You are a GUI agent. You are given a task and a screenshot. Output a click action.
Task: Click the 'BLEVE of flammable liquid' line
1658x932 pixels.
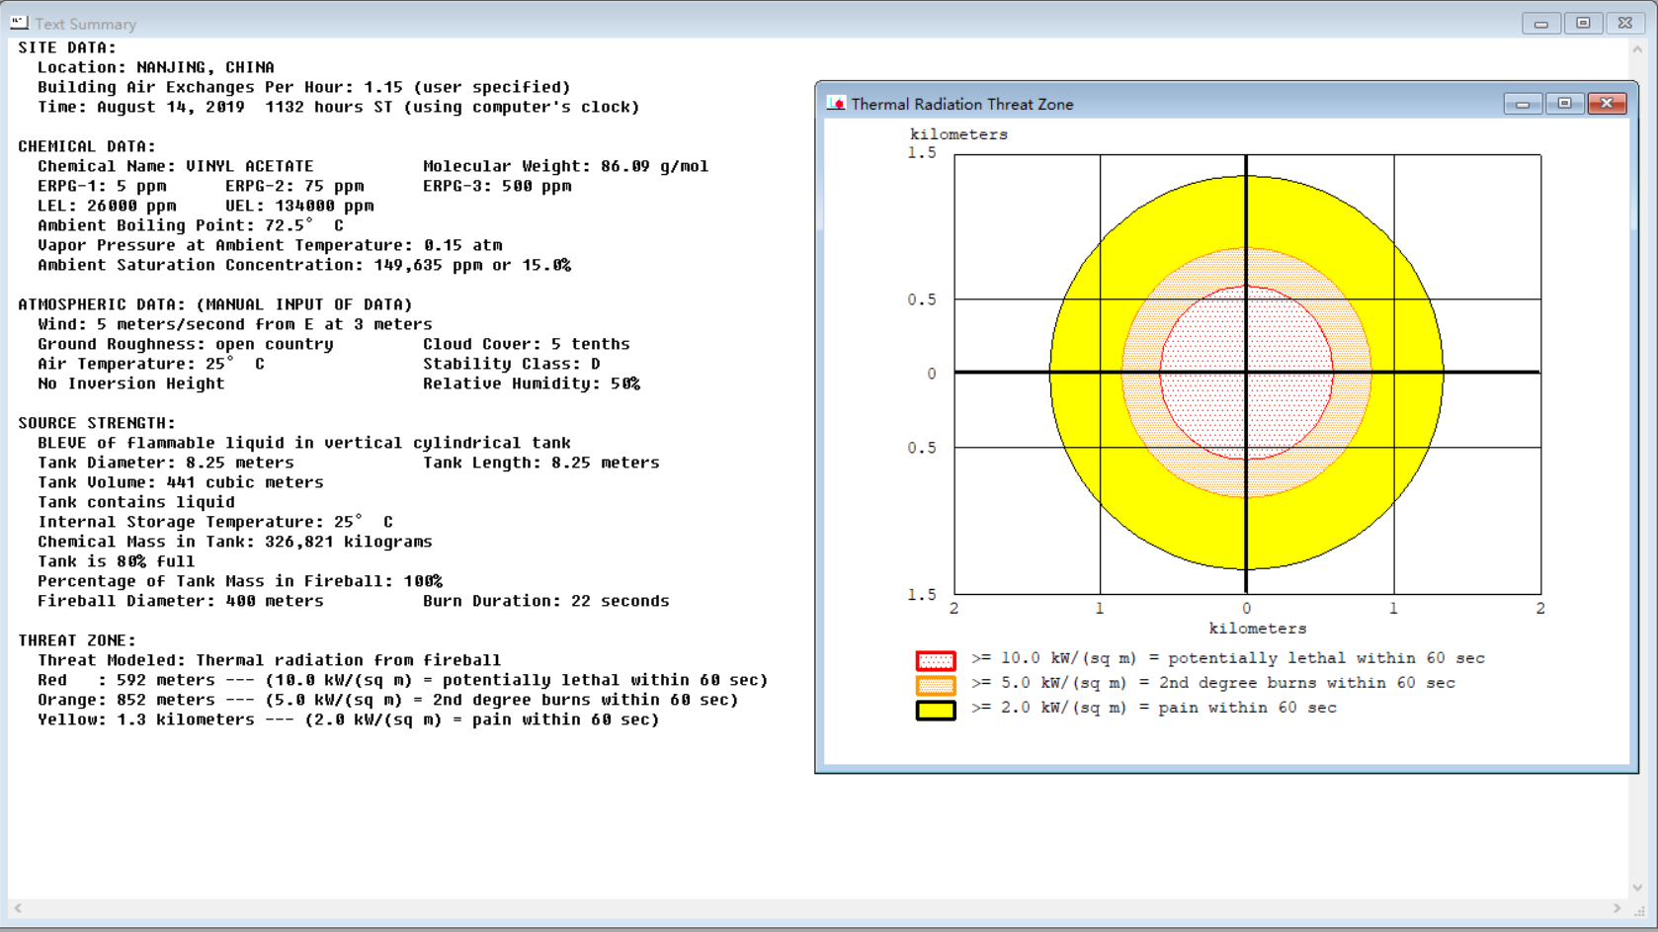tap(304, 443)
